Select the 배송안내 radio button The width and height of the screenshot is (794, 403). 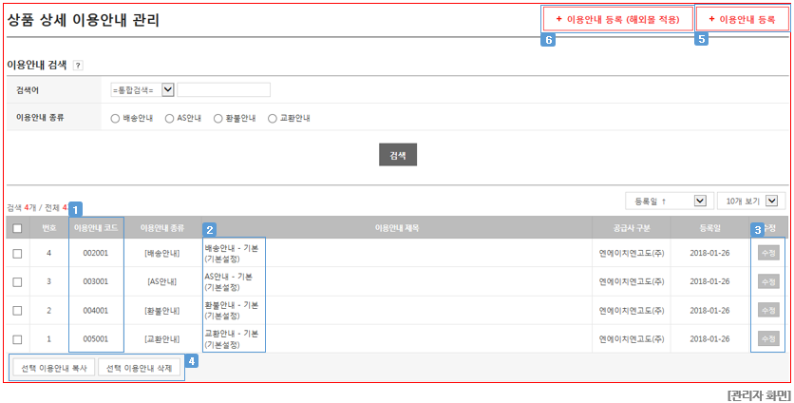pos(115,119)
